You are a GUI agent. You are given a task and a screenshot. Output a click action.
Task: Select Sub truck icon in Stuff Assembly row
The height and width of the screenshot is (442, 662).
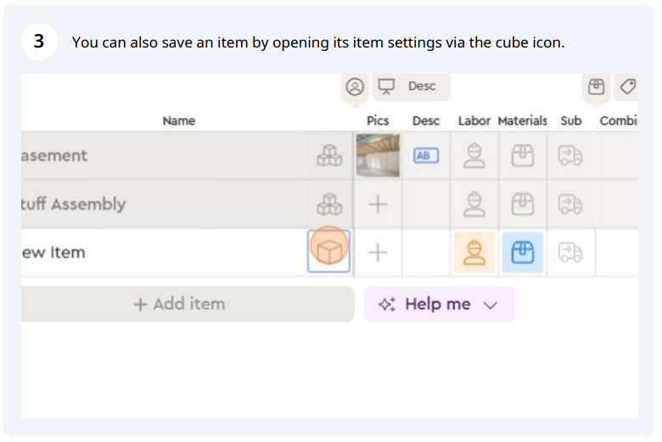pyautogui.click(x=570, y=204)
